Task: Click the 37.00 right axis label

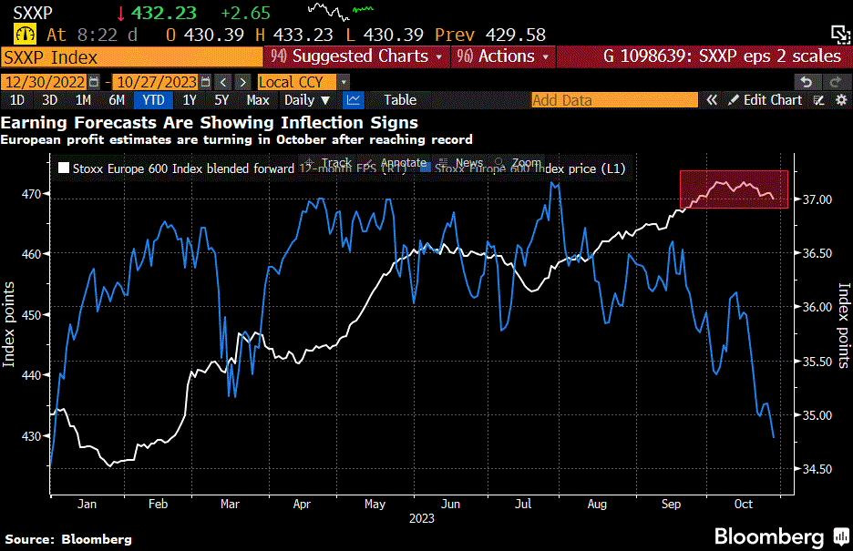Action: click(x=817, y=199)
